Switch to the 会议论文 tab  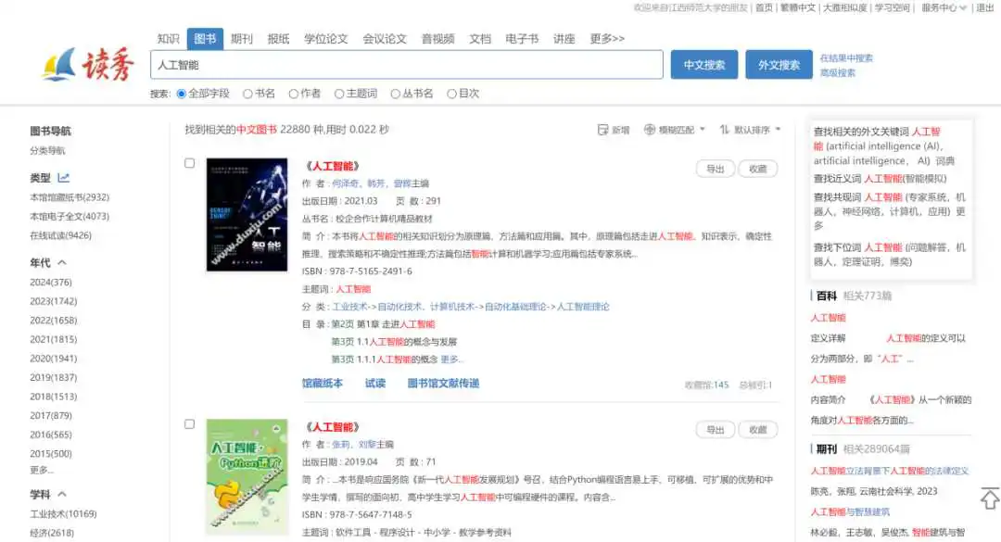tap(385, 38)
